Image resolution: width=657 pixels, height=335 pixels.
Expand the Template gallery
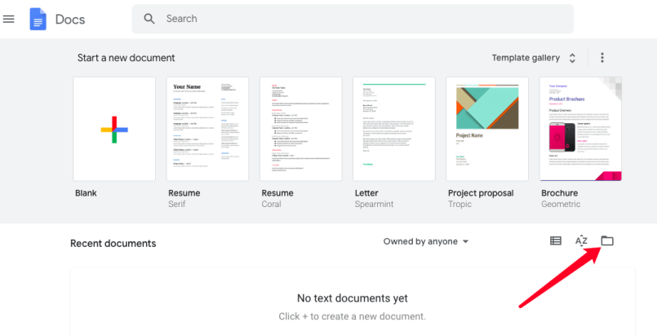pos(534,58)
